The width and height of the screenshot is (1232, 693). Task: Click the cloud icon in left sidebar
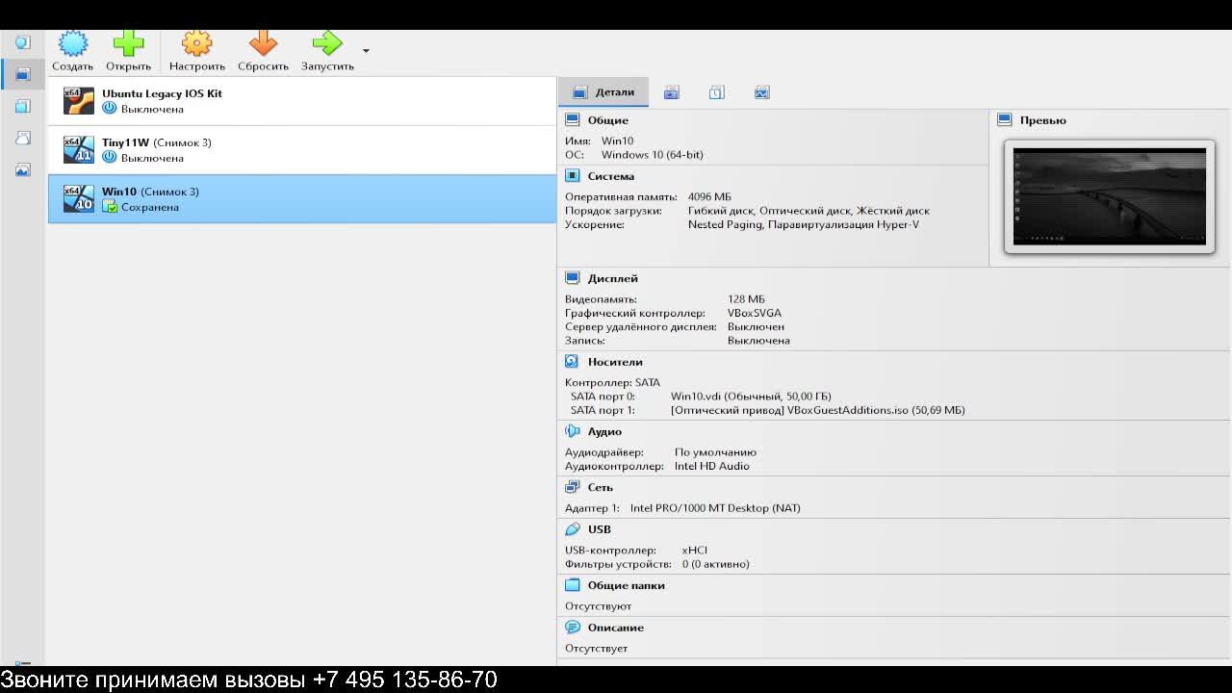pos(22,138)
